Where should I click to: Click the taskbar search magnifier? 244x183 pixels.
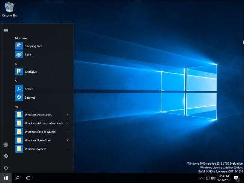[17, 178]
